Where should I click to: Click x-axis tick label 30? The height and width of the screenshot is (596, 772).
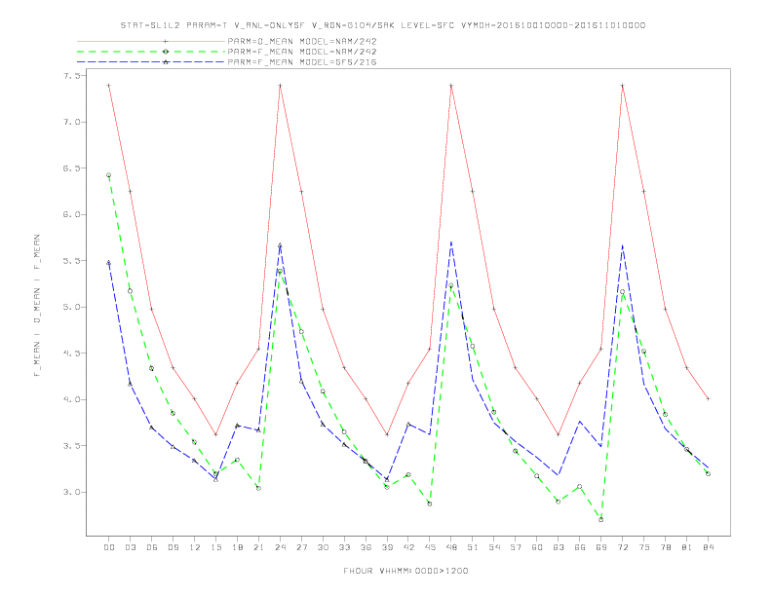tap(323, 547)
